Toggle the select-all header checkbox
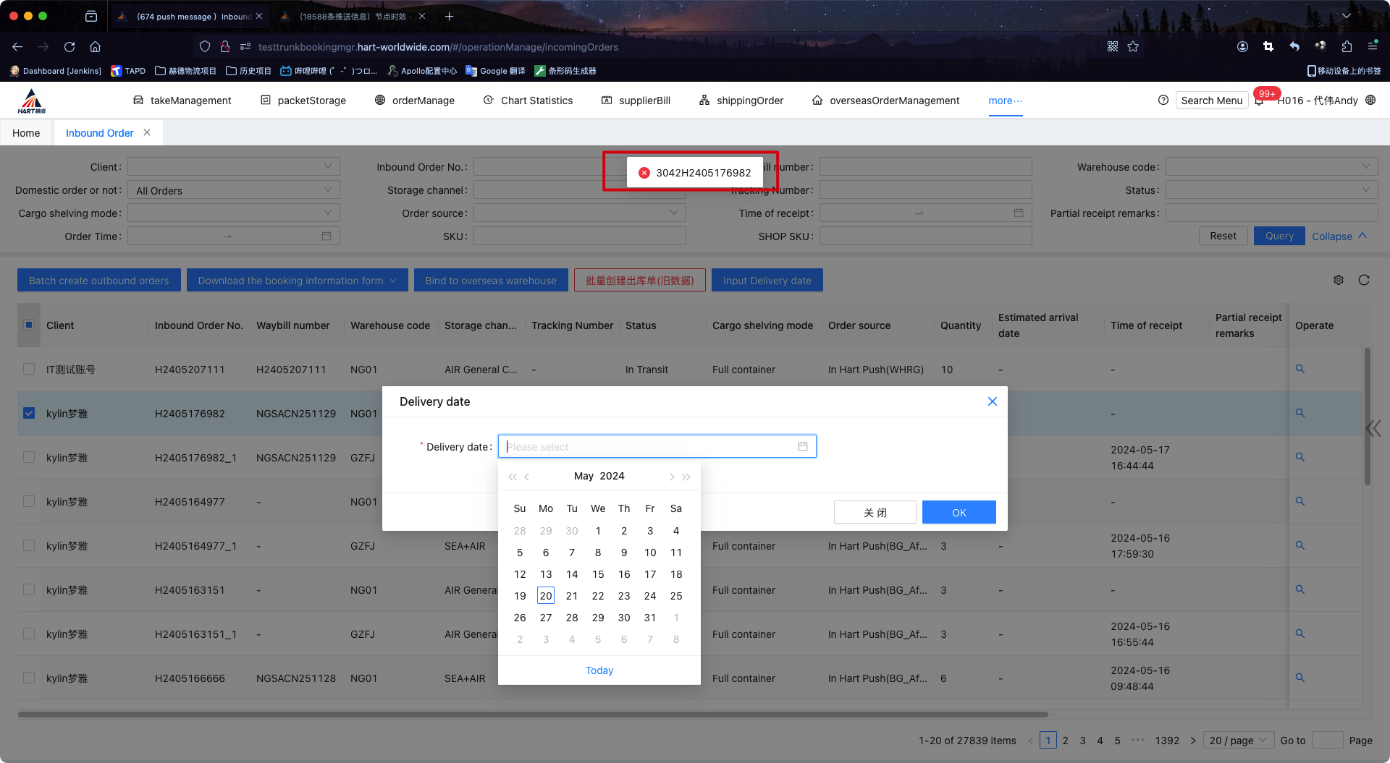Viewport: 1390px width, 763px height. pos(29,325)
